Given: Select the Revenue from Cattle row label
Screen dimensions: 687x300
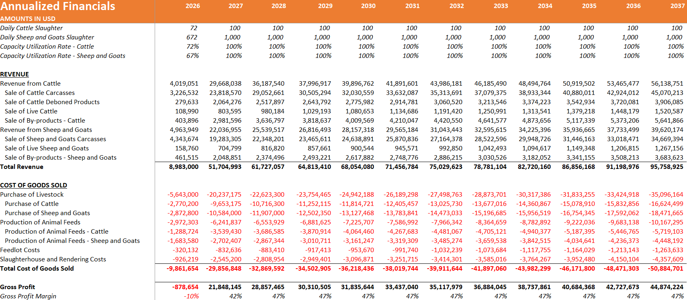Looking at the screenshot, I should pyautogui.click(x=31, y=83).
